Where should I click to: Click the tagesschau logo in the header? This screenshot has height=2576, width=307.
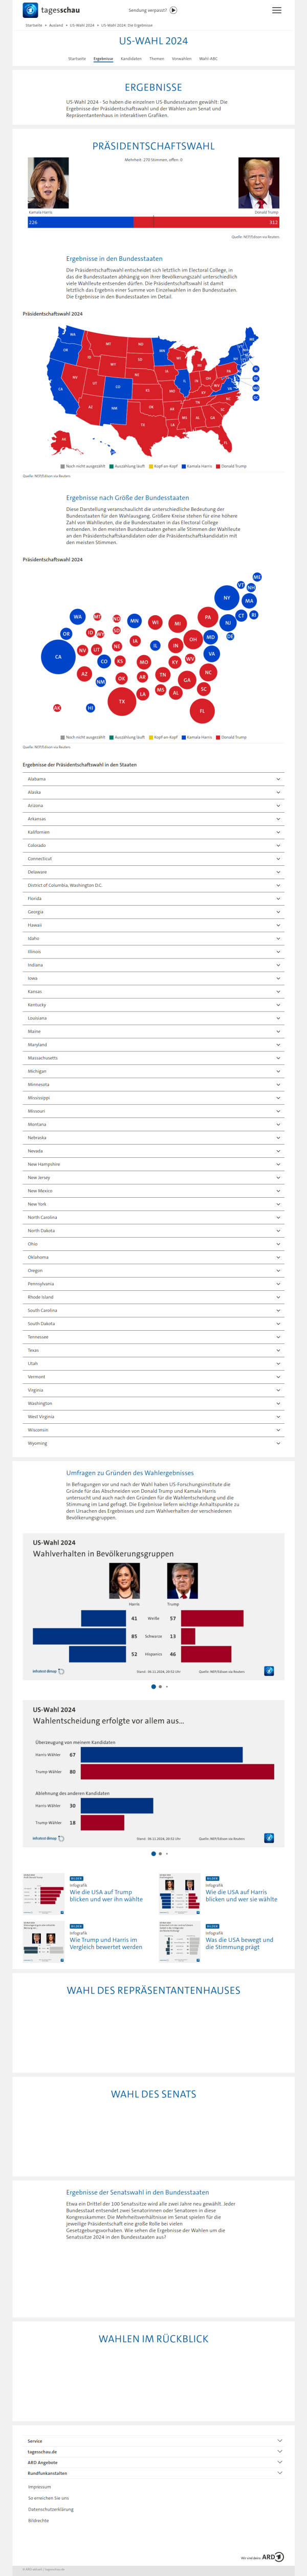click(44, 10)
